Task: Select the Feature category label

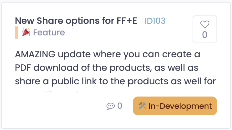Action: click(49, 32)
